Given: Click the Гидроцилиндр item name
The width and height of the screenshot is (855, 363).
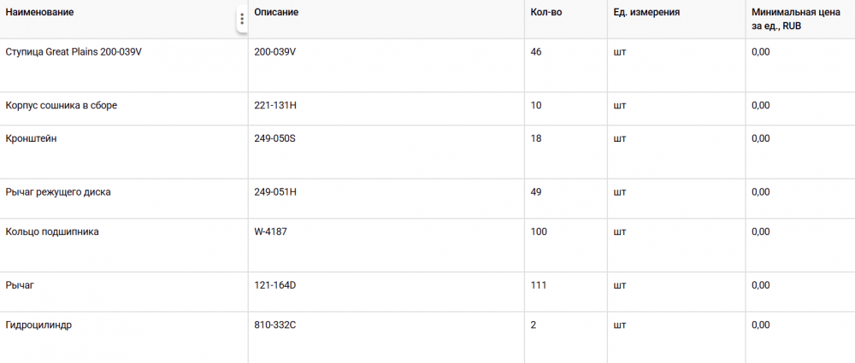Looking at the screenshot, I should pos(38,325).
